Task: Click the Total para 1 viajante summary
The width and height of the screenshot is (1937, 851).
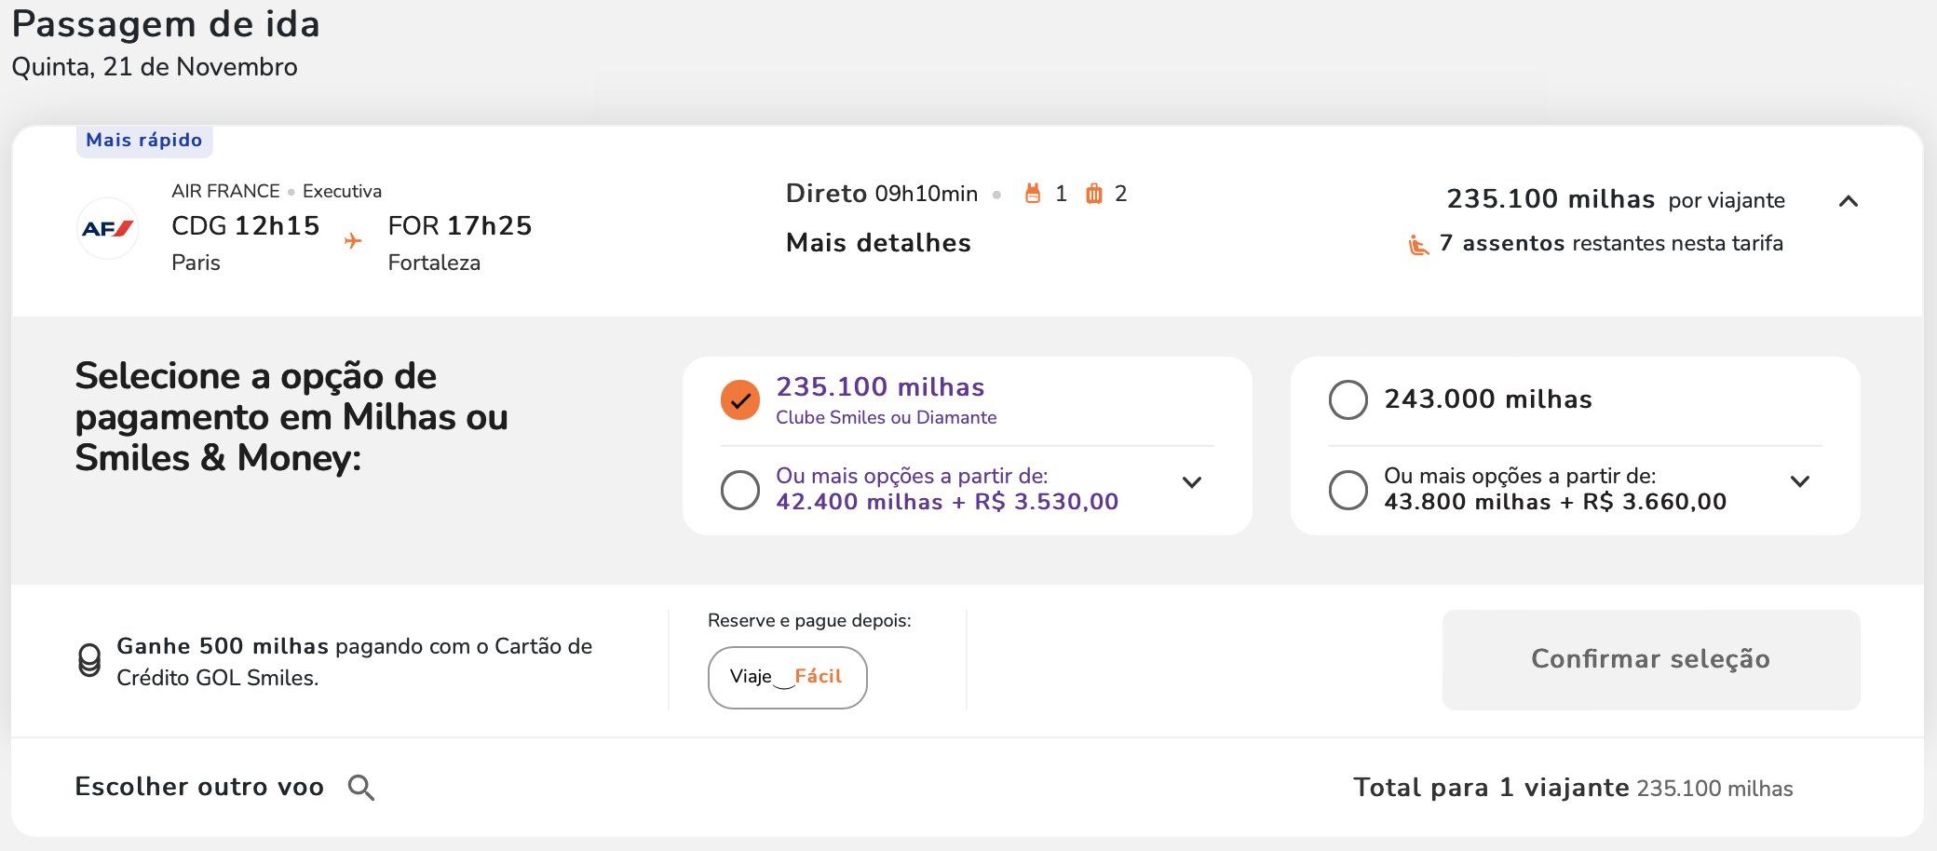Action: point(1572,788)
